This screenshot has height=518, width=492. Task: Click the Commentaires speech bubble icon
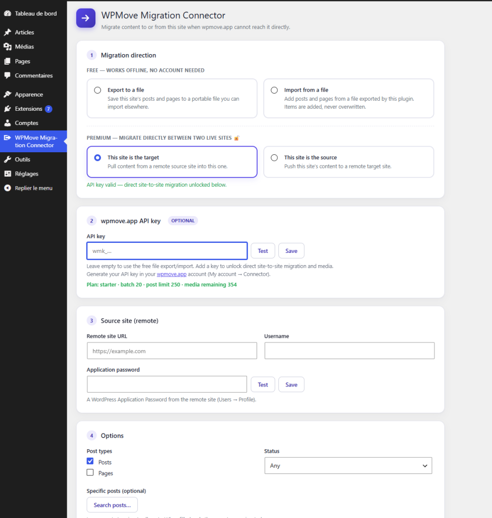point(8,76)
